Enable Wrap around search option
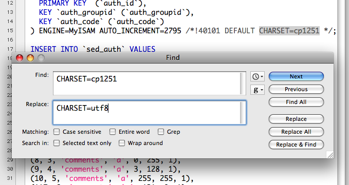The height and width of the screenshot is (185, 349). (x=122, y=143)
